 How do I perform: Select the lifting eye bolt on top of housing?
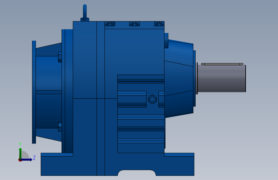tap(85, 13)
